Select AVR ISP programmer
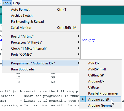 point(101,63)
